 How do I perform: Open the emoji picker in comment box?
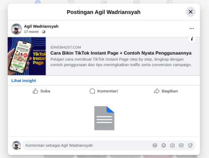[x=163, y=145]
